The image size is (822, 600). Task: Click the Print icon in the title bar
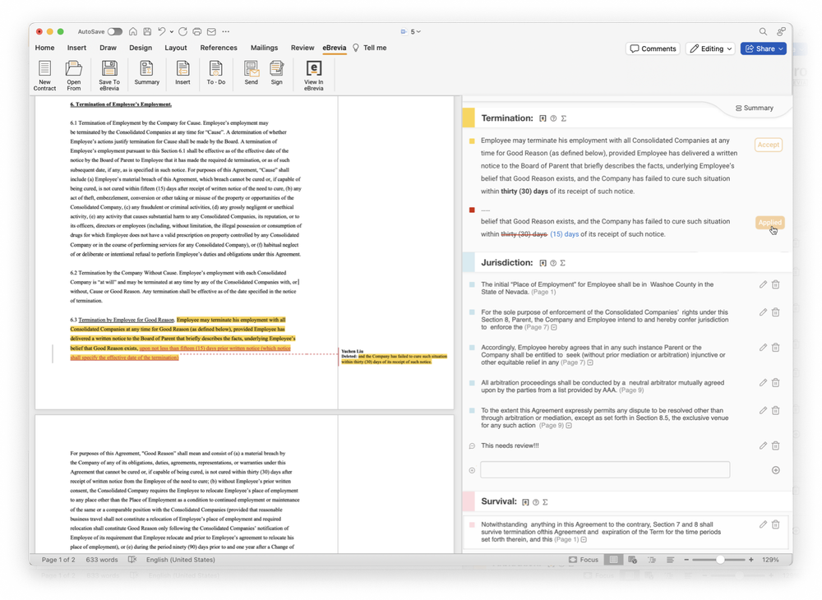tap(197, 31)
